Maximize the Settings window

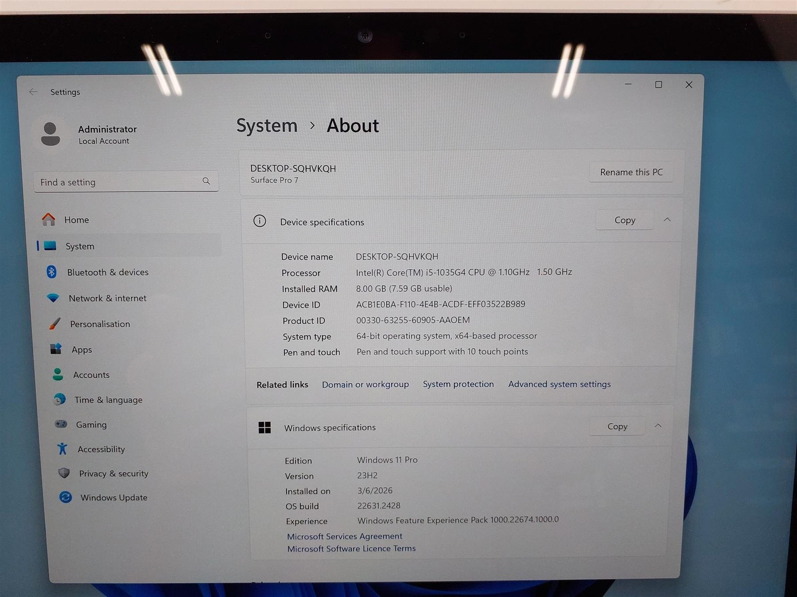tap(659, 85)
